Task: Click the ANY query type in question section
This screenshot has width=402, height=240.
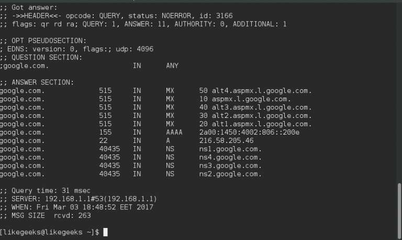Action: 172,66
